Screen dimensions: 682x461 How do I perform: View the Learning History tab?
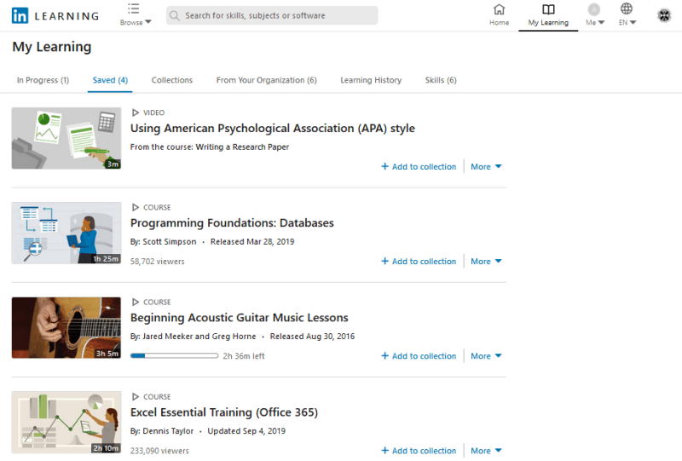click(371, 80)
